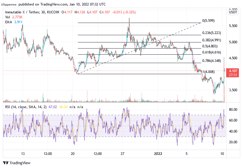Click the 3.500 price axis label

click(233, 90)
